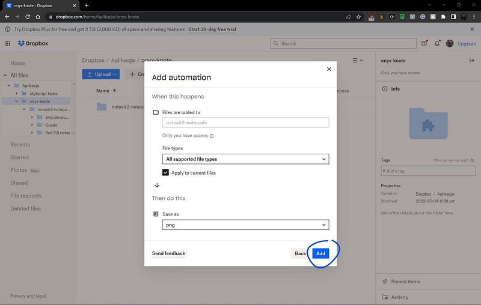Click Start 30-day free trial link
This screenshot has height=305, width=481.
coord(212,29)
